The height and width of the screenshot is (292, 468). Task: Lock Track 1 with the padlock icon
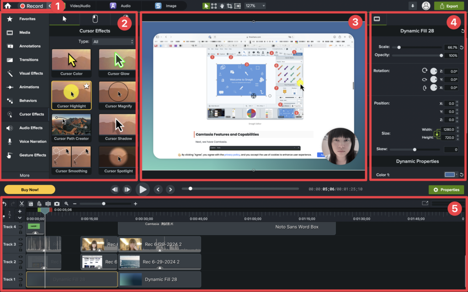pos(21,284)
